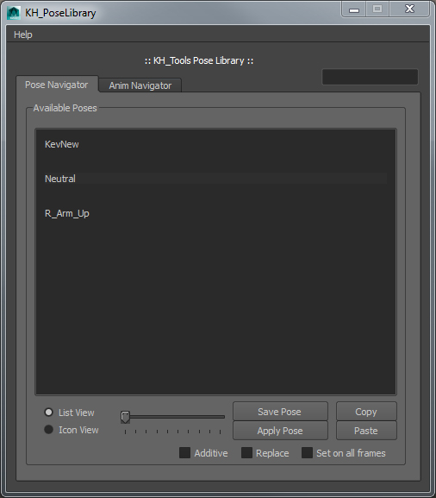Viewport: 436px width, 498px height.
Task: Enable the Set on all frames checkbox
Action: coord(307,453)
